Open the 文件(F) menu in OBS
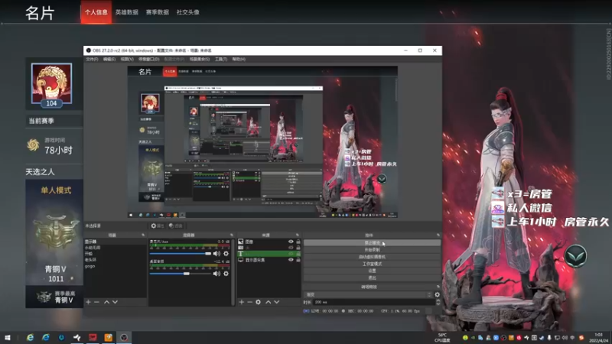 point(92,60)
